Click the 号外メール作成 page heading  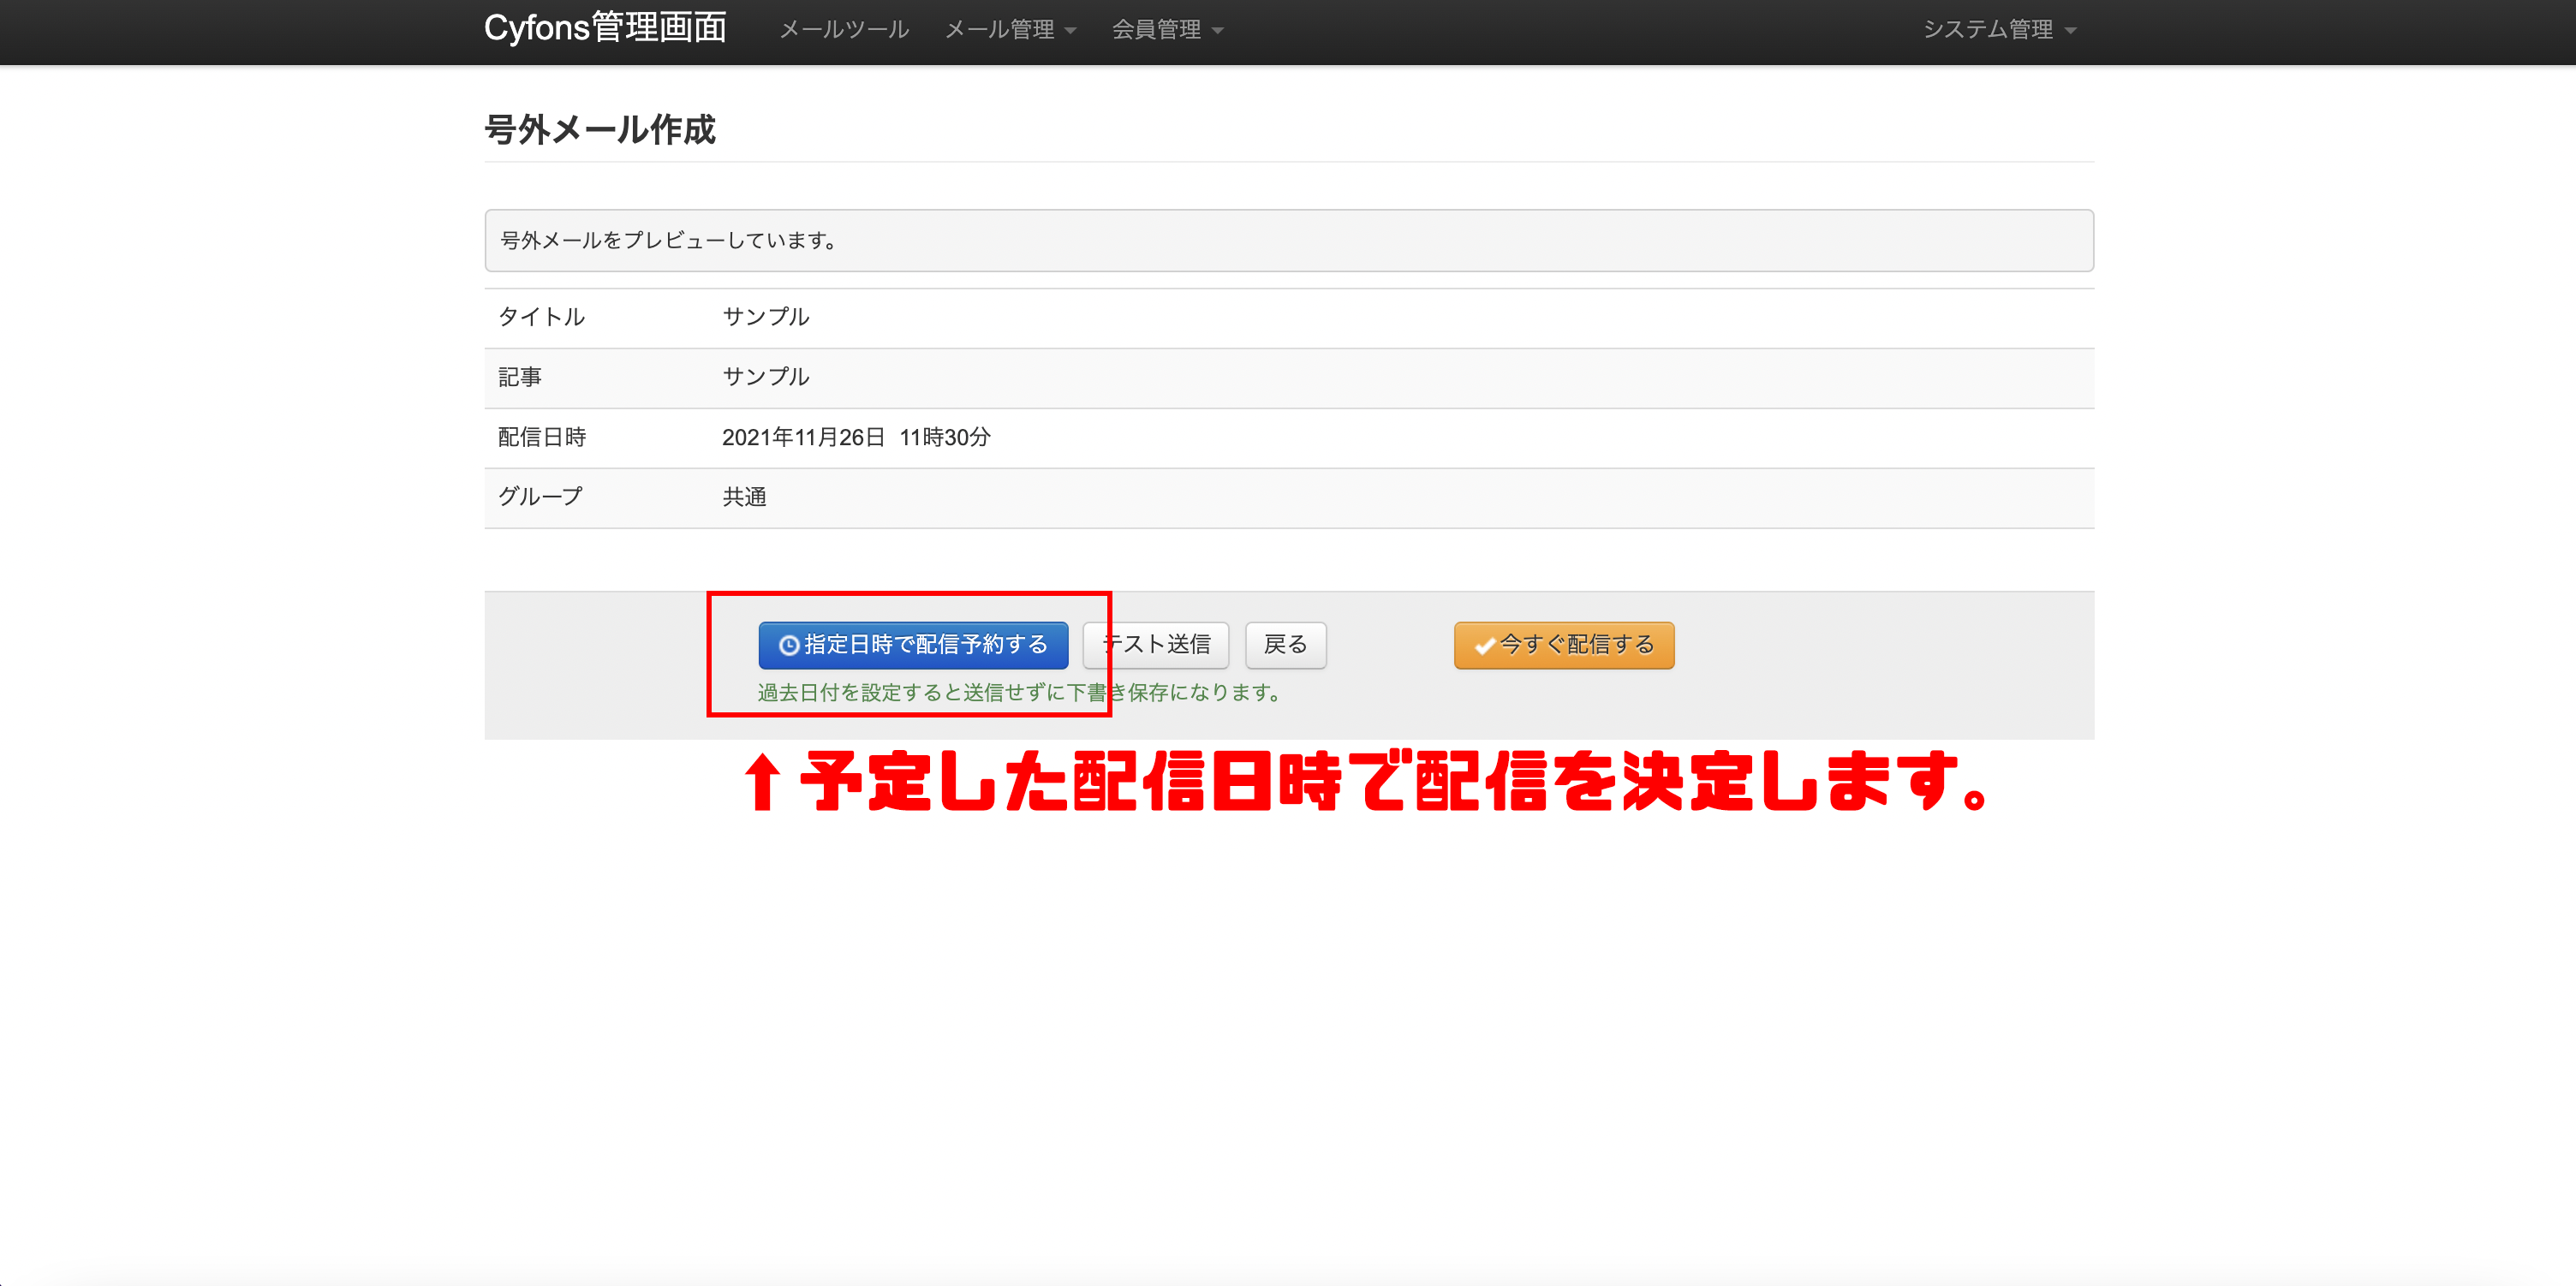pos(600,130)
